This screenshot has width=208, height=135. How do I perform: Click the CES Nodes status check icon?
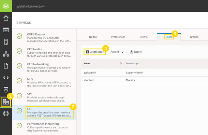[x=19, y=51]
